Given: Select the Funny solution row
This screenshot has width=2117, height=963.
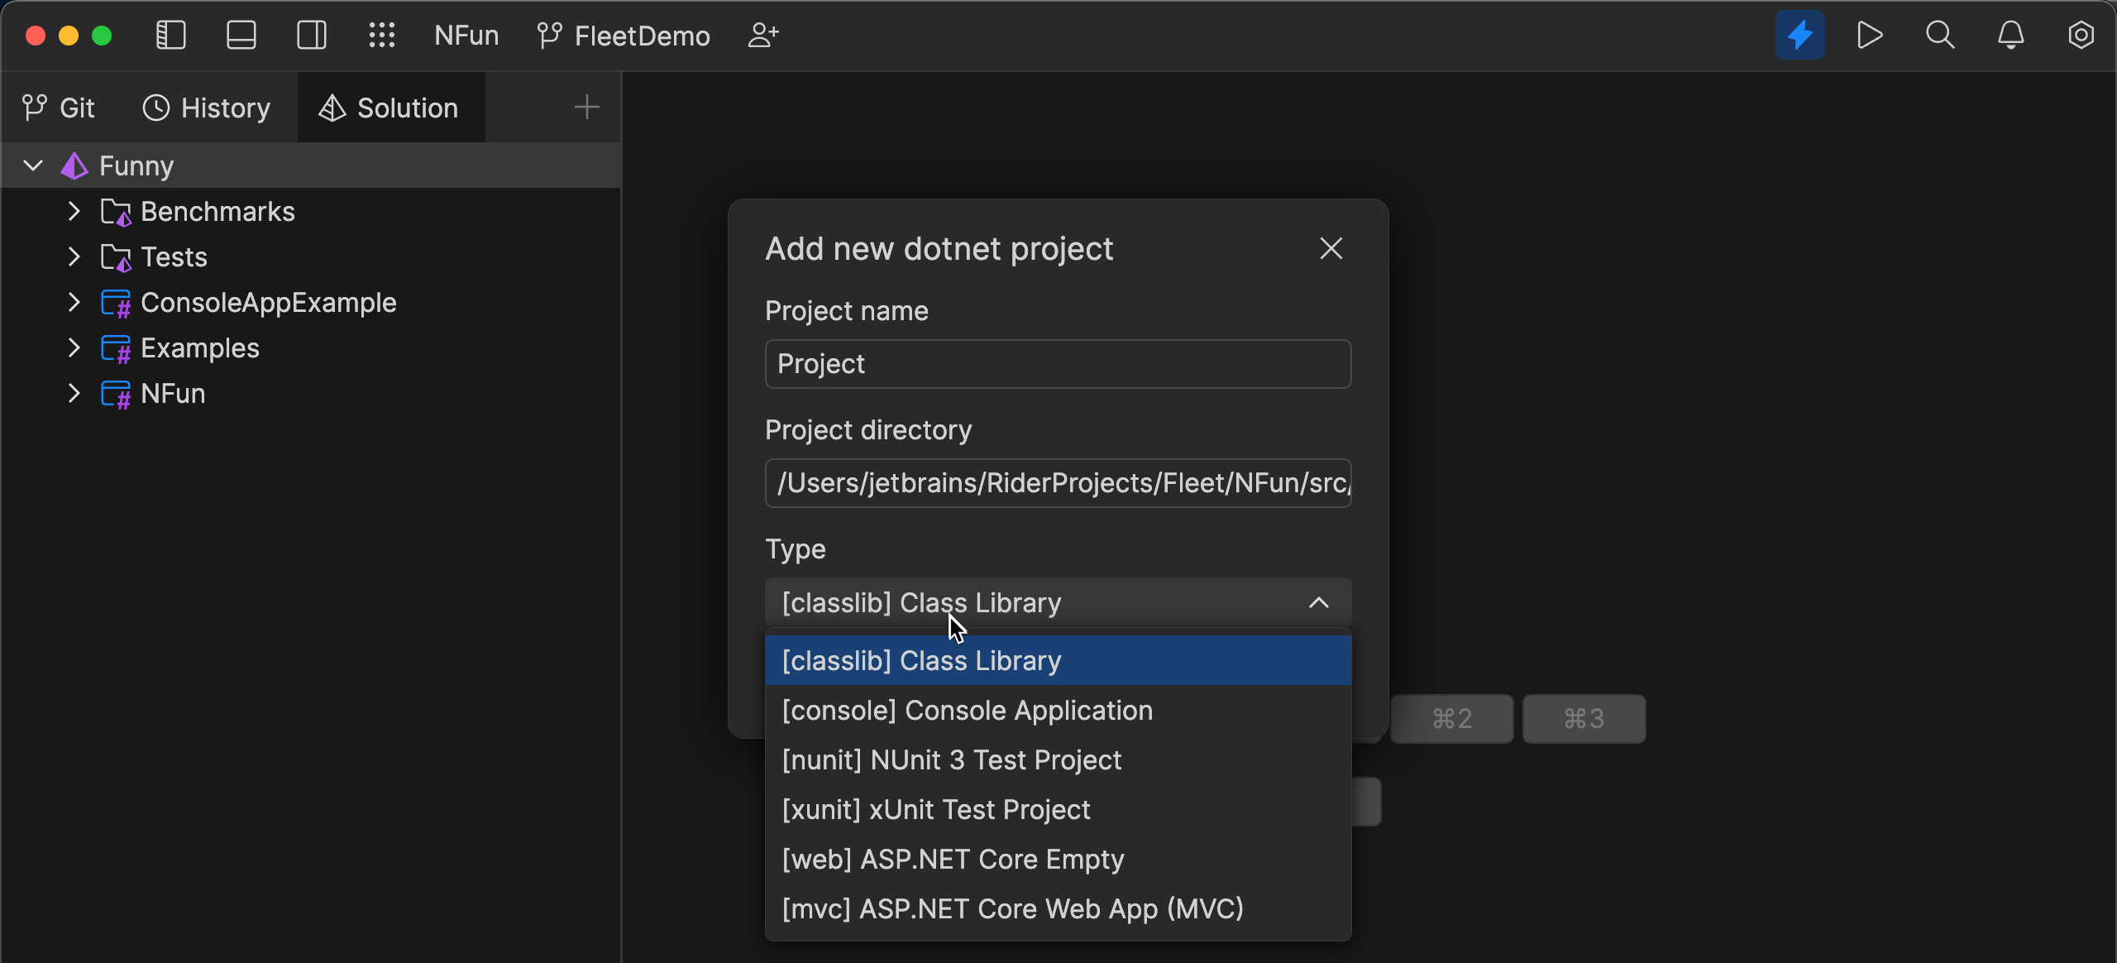Looking at the screenshot, I should click(311, 165).
